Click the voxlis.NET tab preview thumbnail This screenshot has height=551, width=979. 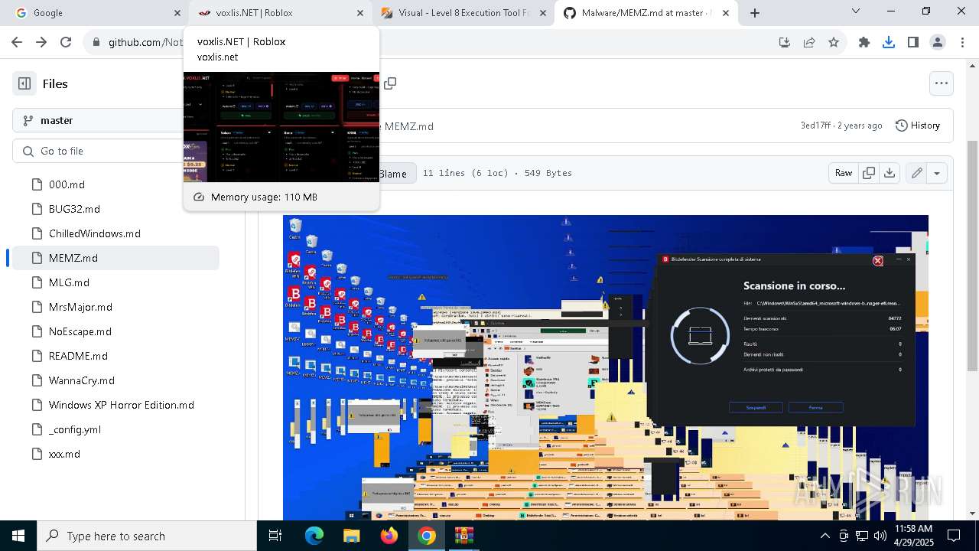[281, 127]
